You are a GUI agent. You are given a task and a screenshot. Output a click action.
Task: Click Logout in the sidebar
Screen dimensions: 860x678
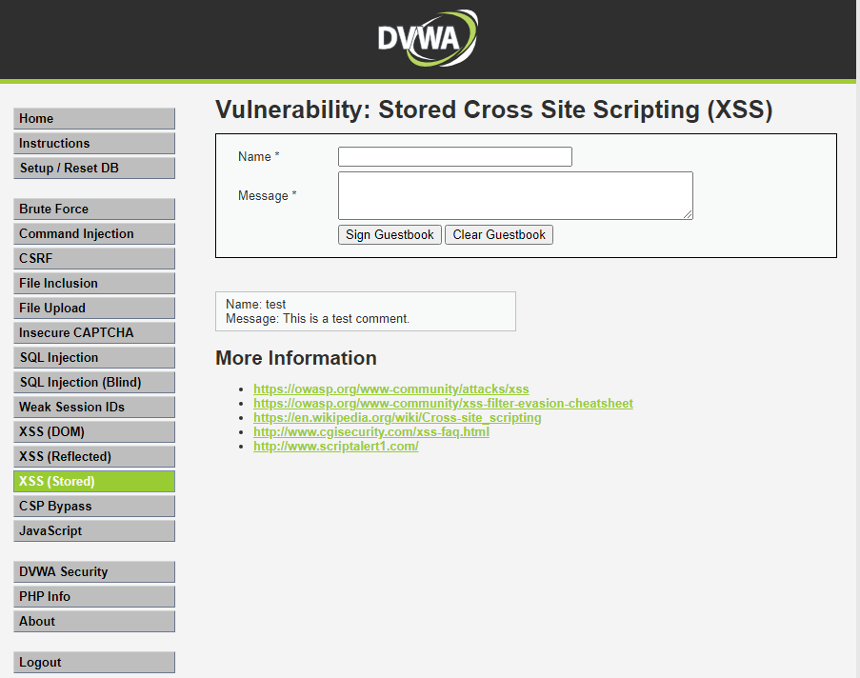(x=94, y=662)
